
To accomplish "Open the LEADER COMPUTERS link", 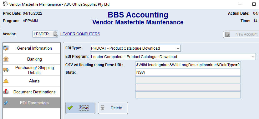I will 80,34.
